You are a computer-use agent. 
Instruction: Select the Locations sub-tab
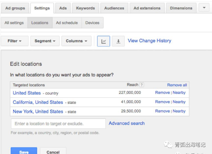click(40, 23)
